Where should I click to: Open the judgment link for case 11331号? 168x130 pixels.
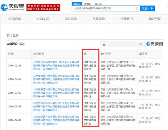pos(56,93)
